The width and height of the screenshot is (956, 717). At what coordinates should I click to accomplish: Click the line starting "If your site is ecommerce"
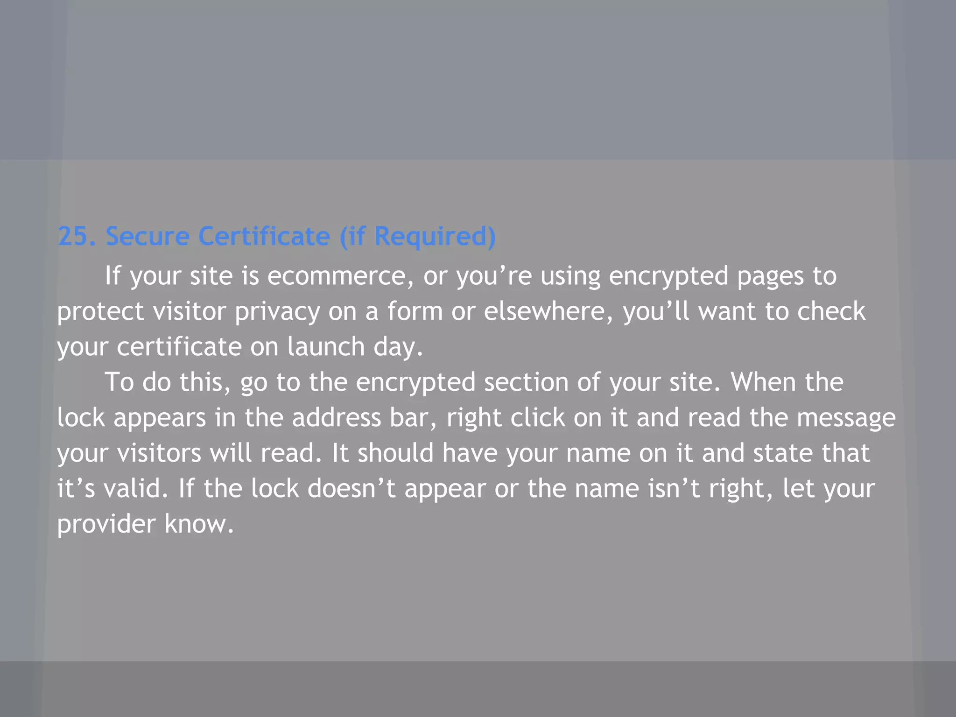471,276
